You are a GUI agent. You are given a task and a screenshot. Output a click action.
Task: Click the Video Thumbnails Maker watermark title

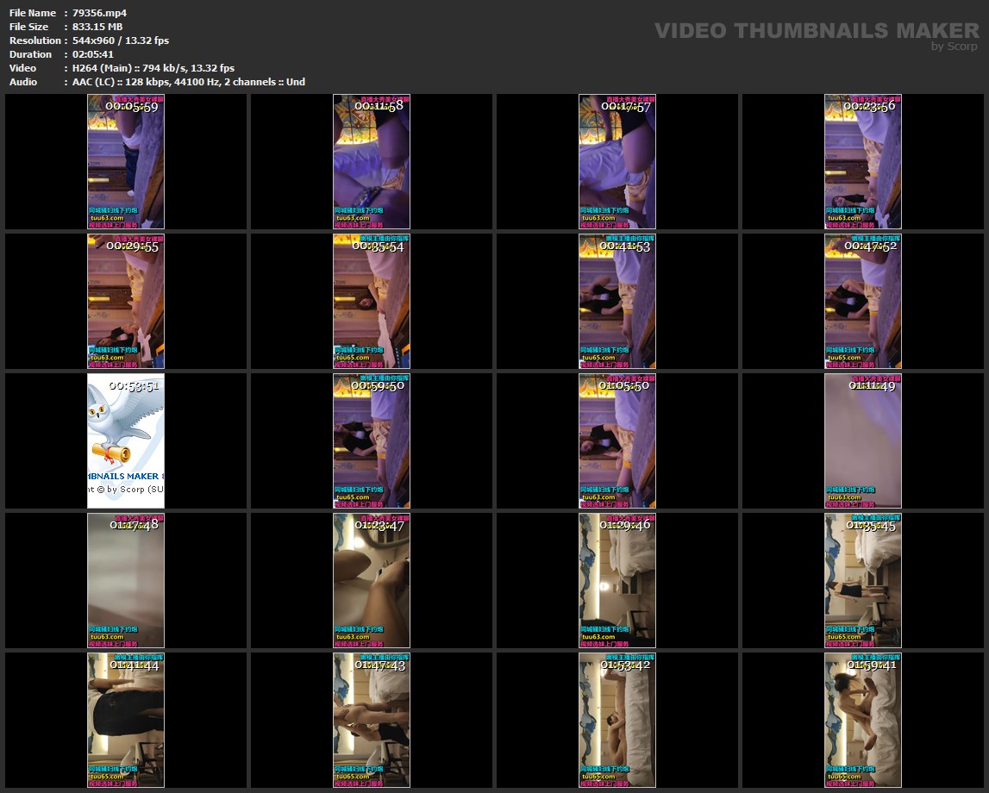pyautogui.click(x=816, y=30)
